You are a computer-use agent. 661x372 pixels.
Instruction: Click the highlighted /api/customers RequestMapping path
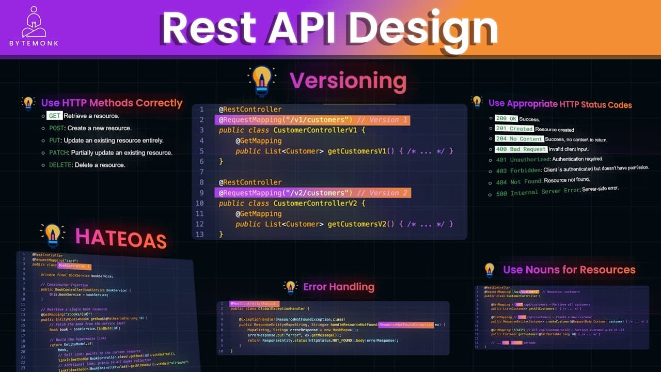coord(530,292)
